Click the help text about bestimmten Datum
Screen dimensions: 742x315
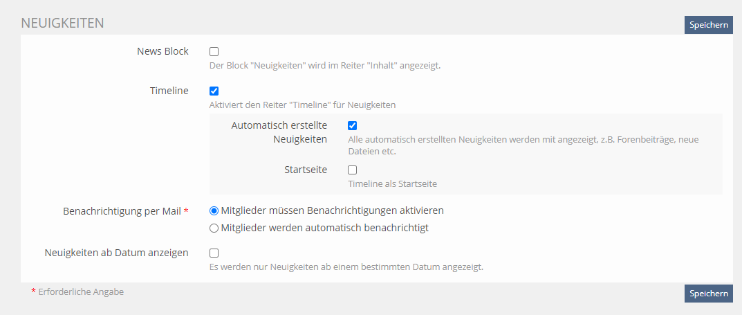tap(346, 267)
